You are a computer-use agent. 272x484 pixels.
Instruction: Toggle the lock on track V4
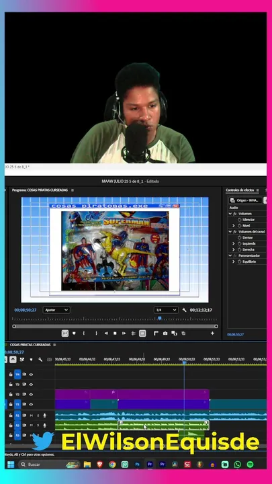11,374
